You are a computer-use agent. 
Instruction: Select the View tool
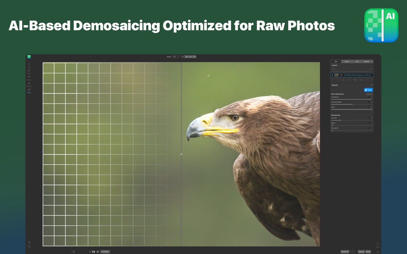(x=29, y=91)
